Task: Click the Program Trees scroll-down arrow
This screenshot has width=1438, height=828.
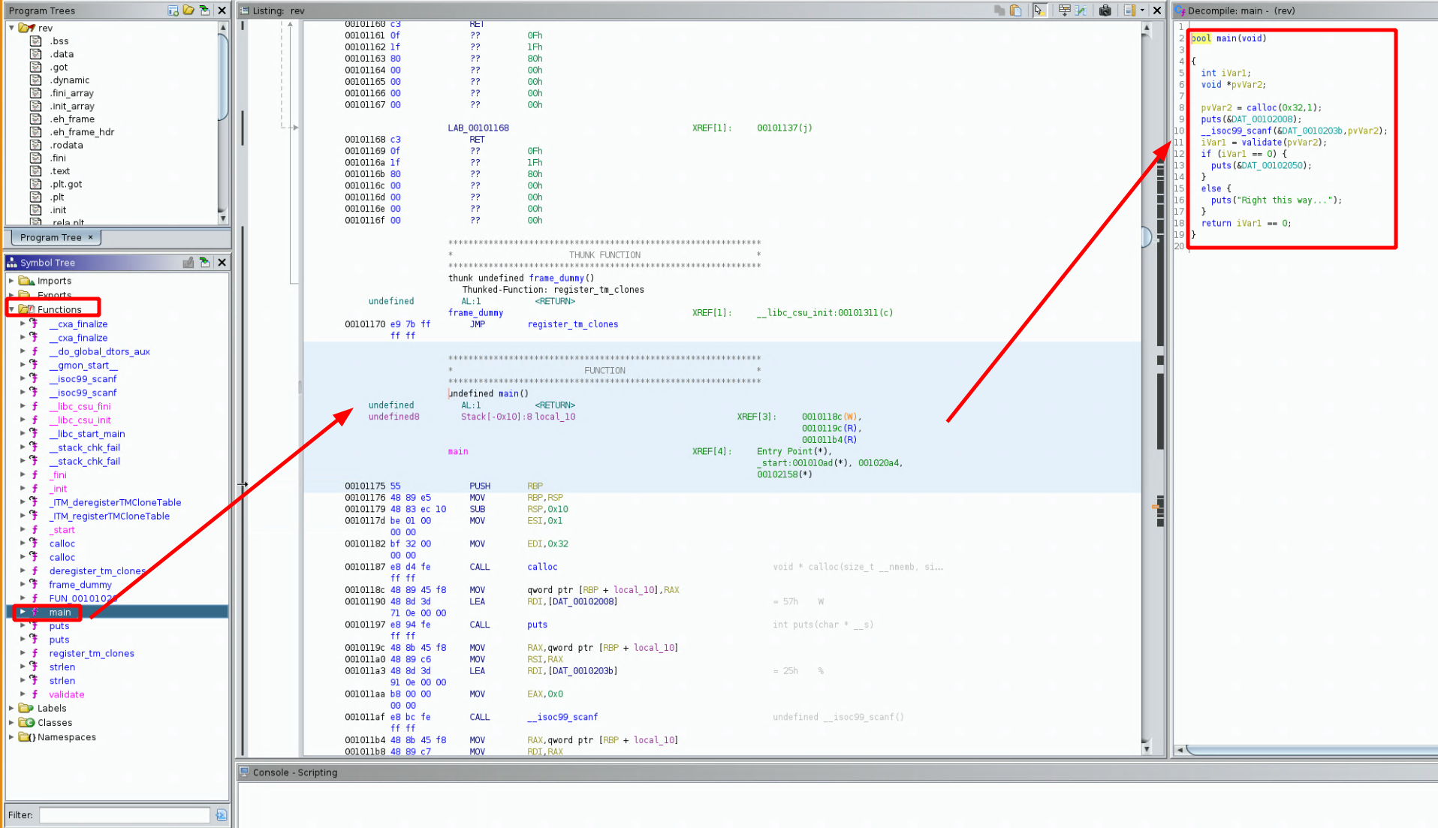Action: [x=223, y=218]
